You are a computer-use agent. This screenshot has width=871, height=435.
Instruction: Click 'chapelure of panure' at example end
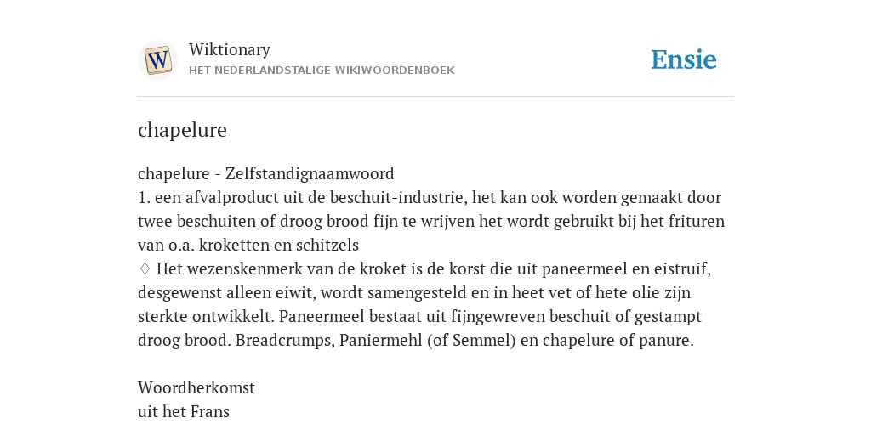pos(618,340)
